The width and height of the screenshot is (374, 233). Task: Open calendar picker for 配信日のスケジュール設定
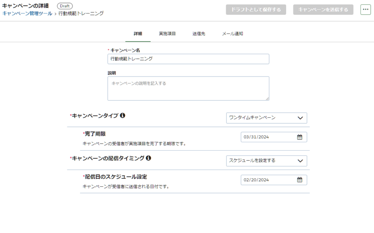click(299, 180)
